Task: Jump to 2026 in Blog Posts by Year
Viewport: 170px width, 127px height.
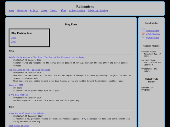Action: point(14,38)
